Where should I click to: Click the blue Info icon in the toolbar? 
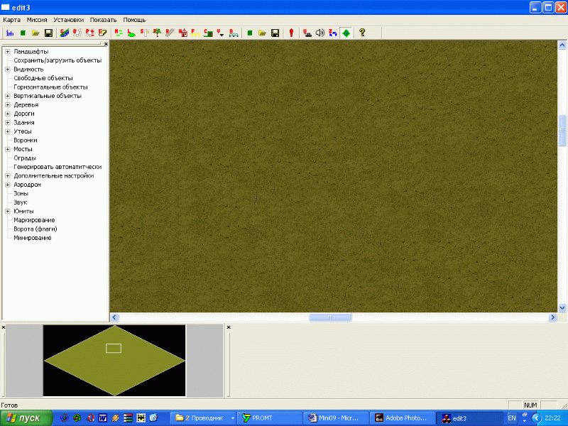pyautogui.click(x=10, y=33)
